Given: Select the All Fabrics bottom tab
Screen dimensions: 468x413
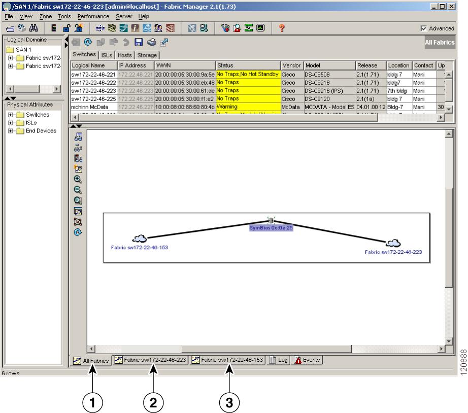Looking at the screenshot, I should [x=91, y=360].
